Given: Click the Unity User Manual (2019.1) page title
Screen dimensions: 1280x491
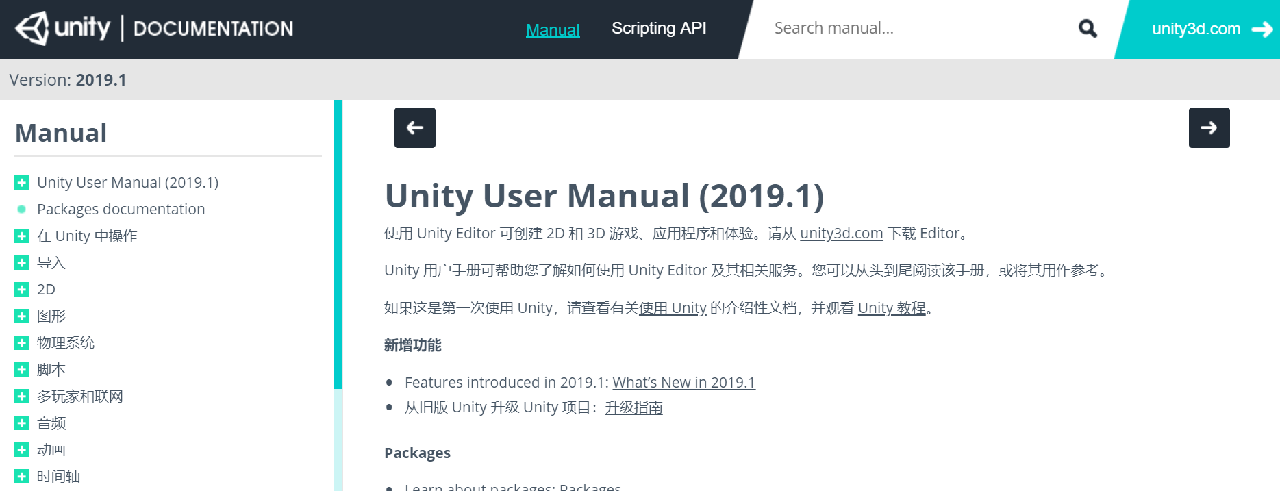Looking at the screenshot, I should (x=604, y=196).
